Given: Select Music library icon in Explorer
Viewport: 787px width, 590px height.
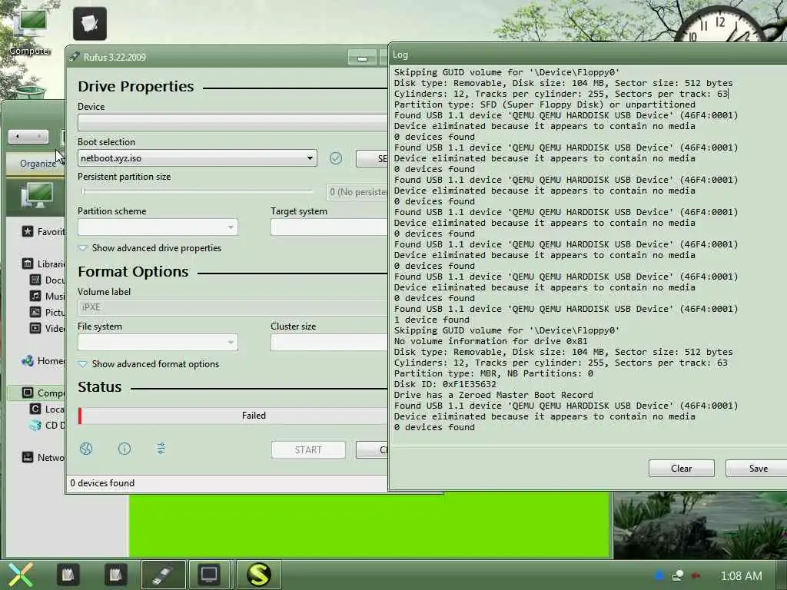Looking at the screenshot, I should pyautogui.click(x=35, y=296).
